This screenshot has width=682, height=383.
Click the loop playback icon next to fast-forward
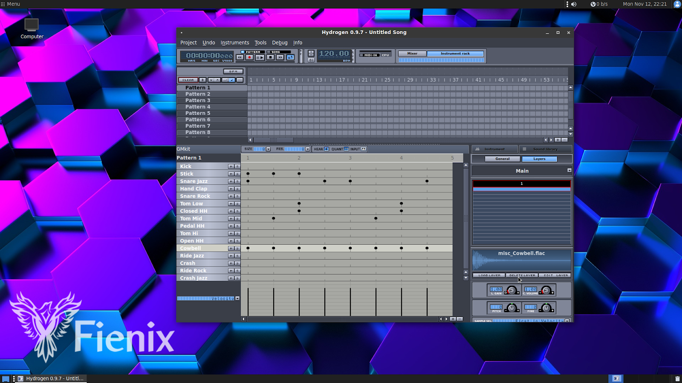[x=290, y=57]
